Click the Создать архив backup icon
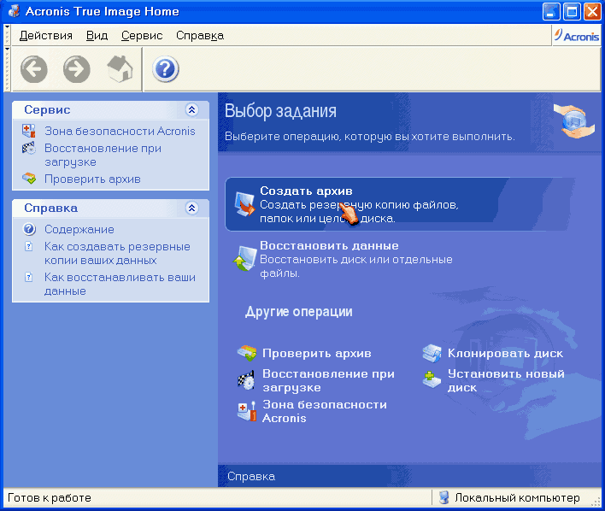 click(245, 203)
